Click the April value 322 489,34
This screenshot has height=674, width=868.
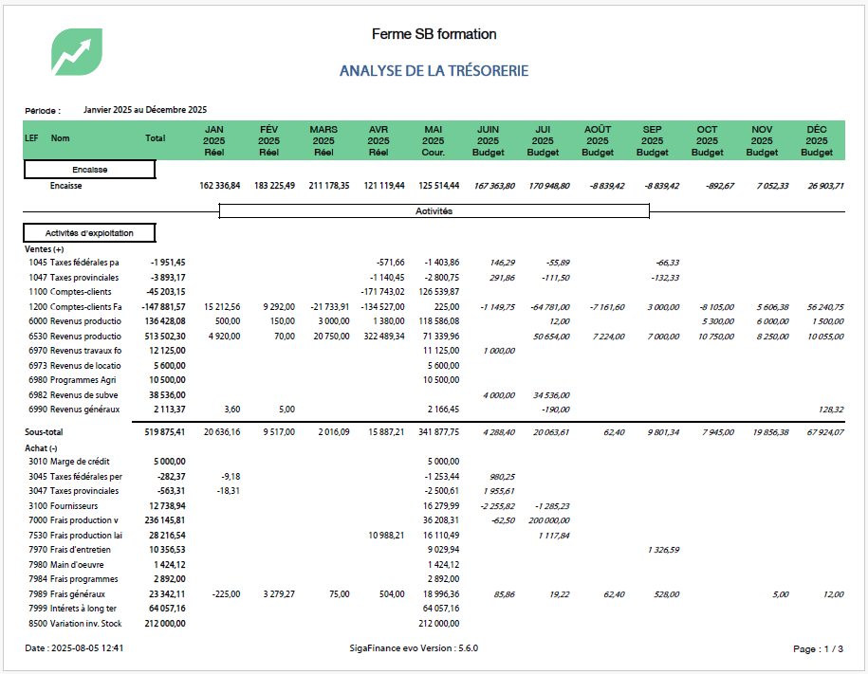point(384,336)
